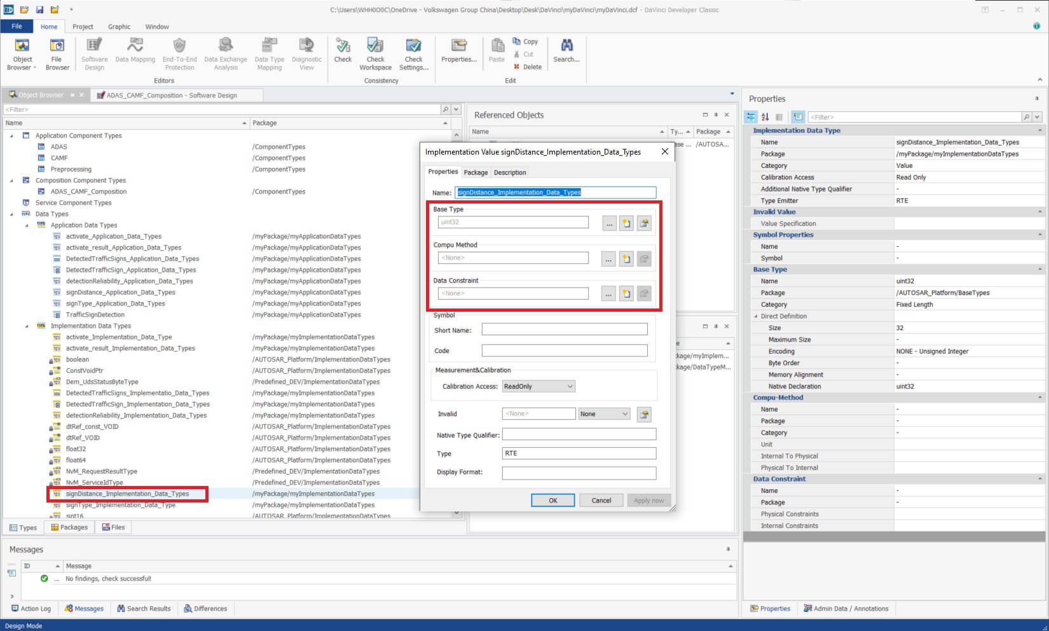
Task: Click Cancel in the dialog
Action: (x=601, y=501)
